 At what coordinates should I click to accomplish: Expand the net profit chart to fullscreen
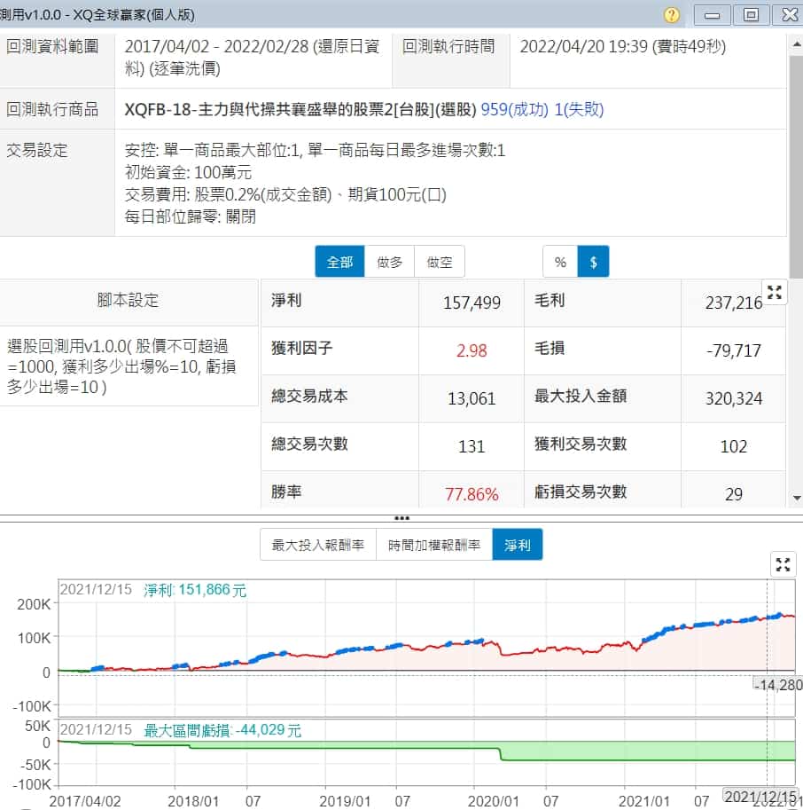[x=782, y=564]
